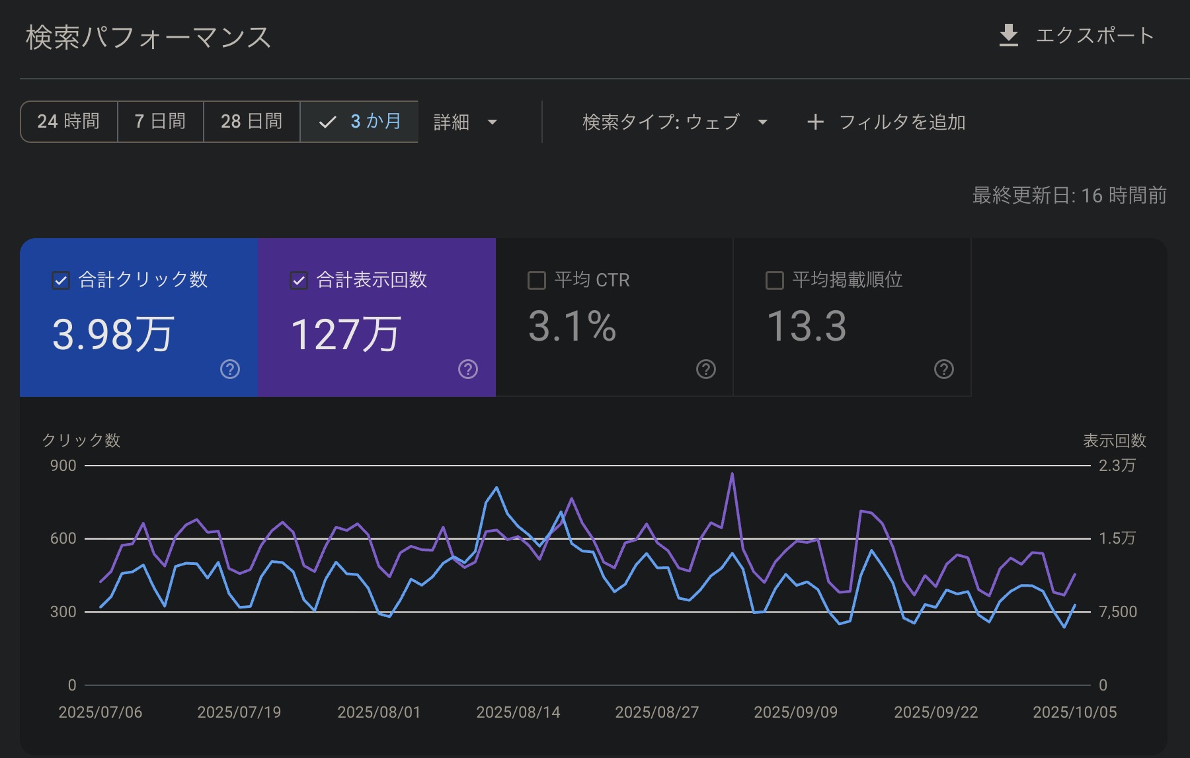Uncheck the 合計クリック数 checkbox
1190x758 pixels.
coord(61,280)
